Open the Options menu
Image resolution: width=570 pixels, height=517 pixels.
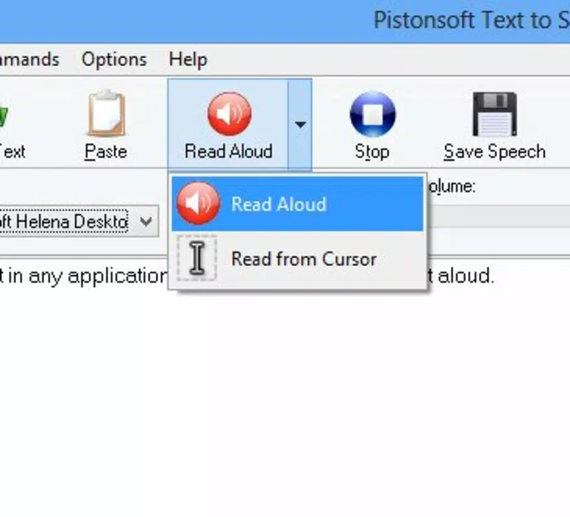click(x=114, y=59)
